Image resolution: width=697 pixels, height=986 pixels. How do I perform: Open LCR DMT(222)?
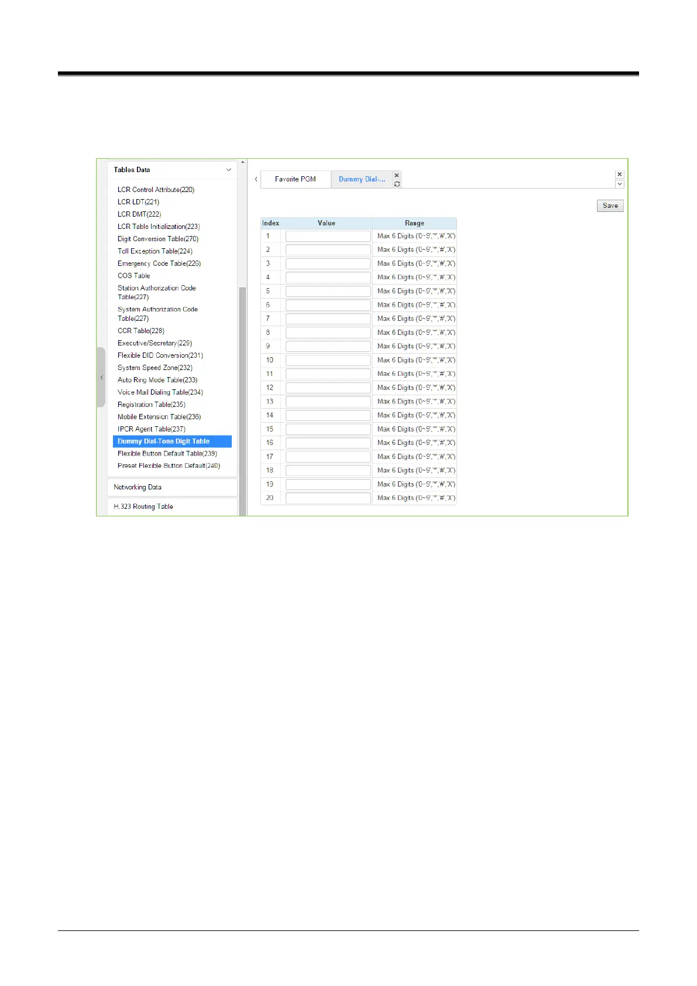click(139, 214)
